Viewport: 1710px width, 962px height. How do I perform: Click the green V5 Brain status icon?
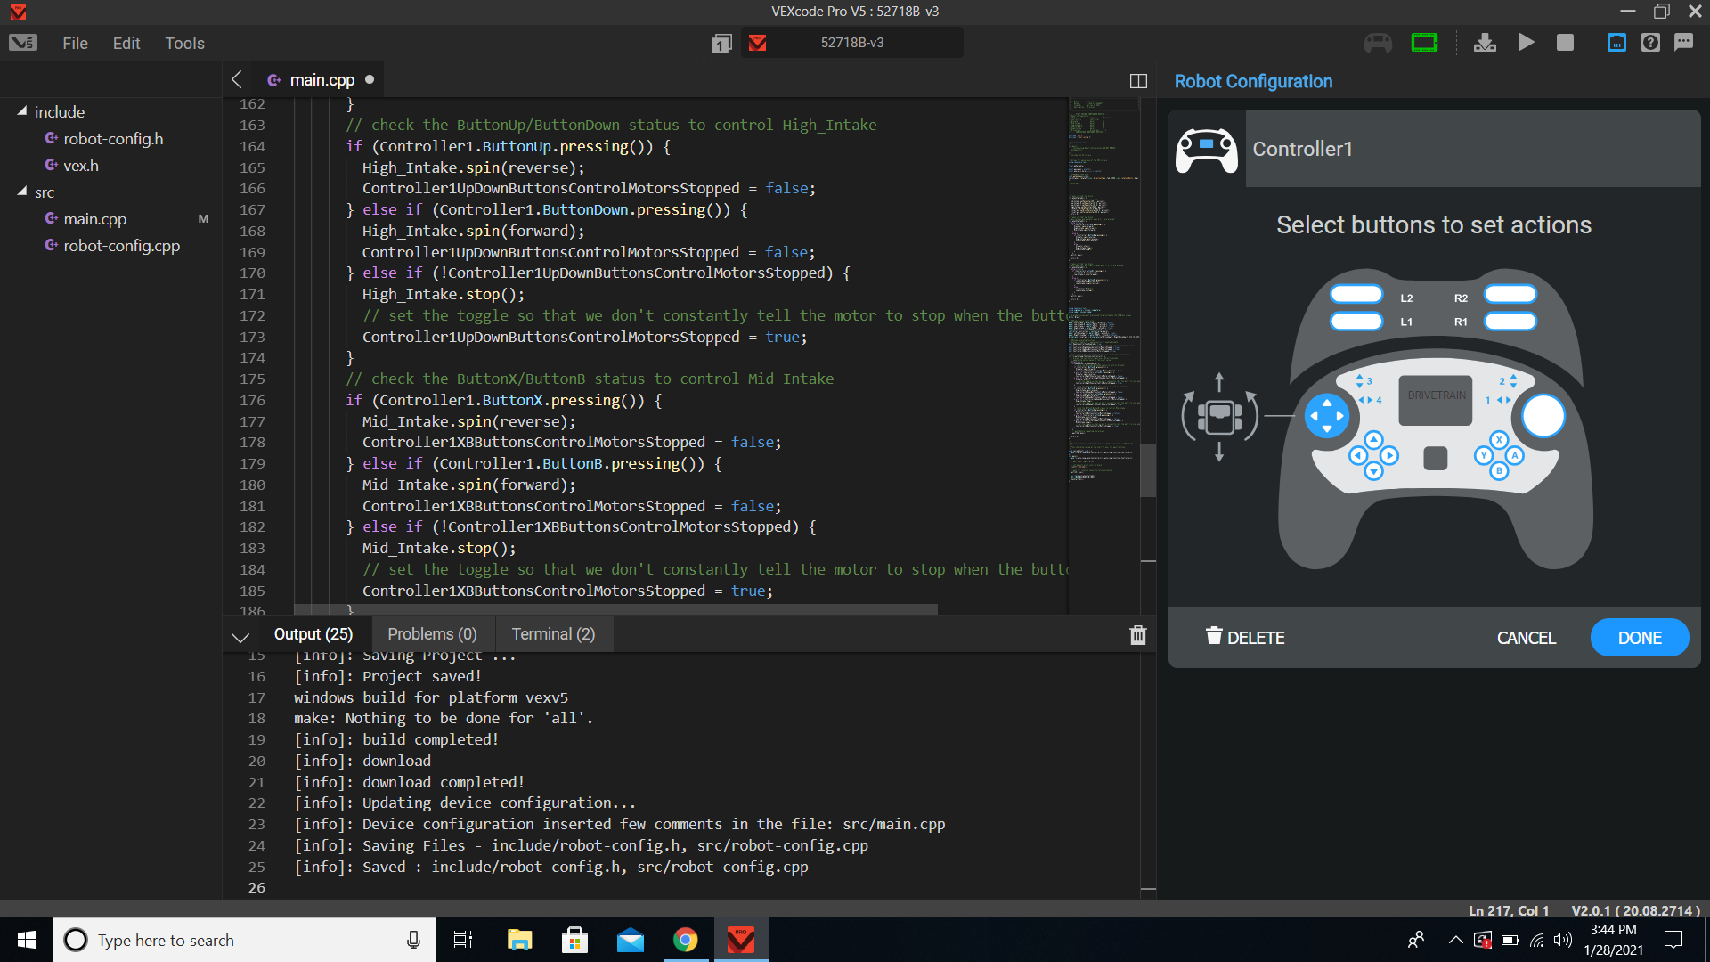[1424, 43]
